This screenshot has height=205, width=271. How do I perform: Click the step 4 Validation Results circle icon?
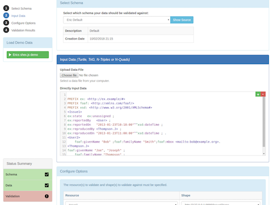click(6, 30)
